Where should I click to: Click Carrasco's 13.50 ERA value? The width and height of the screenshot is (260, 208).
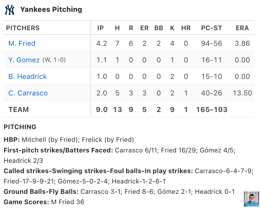point(243,93)
